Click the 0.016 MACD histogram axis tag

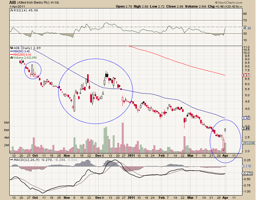pyautogui.click(x=247, y=166)
